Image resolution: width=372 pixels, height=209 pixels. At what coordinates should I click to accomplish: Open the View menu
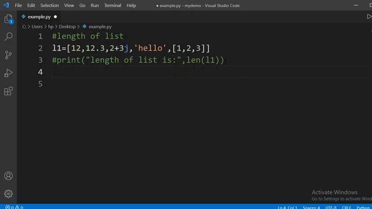(x=69, y=5)
